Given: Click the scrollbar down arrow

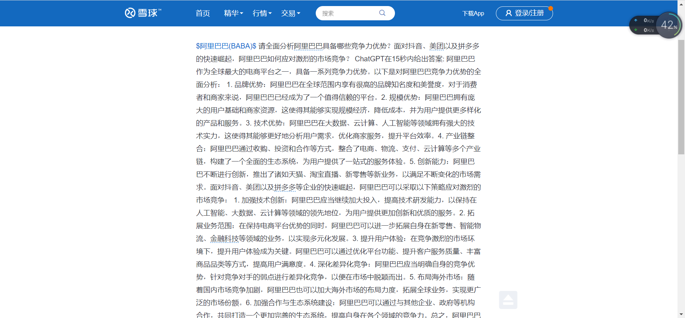Looking at the screenshot, I should 681,314.
